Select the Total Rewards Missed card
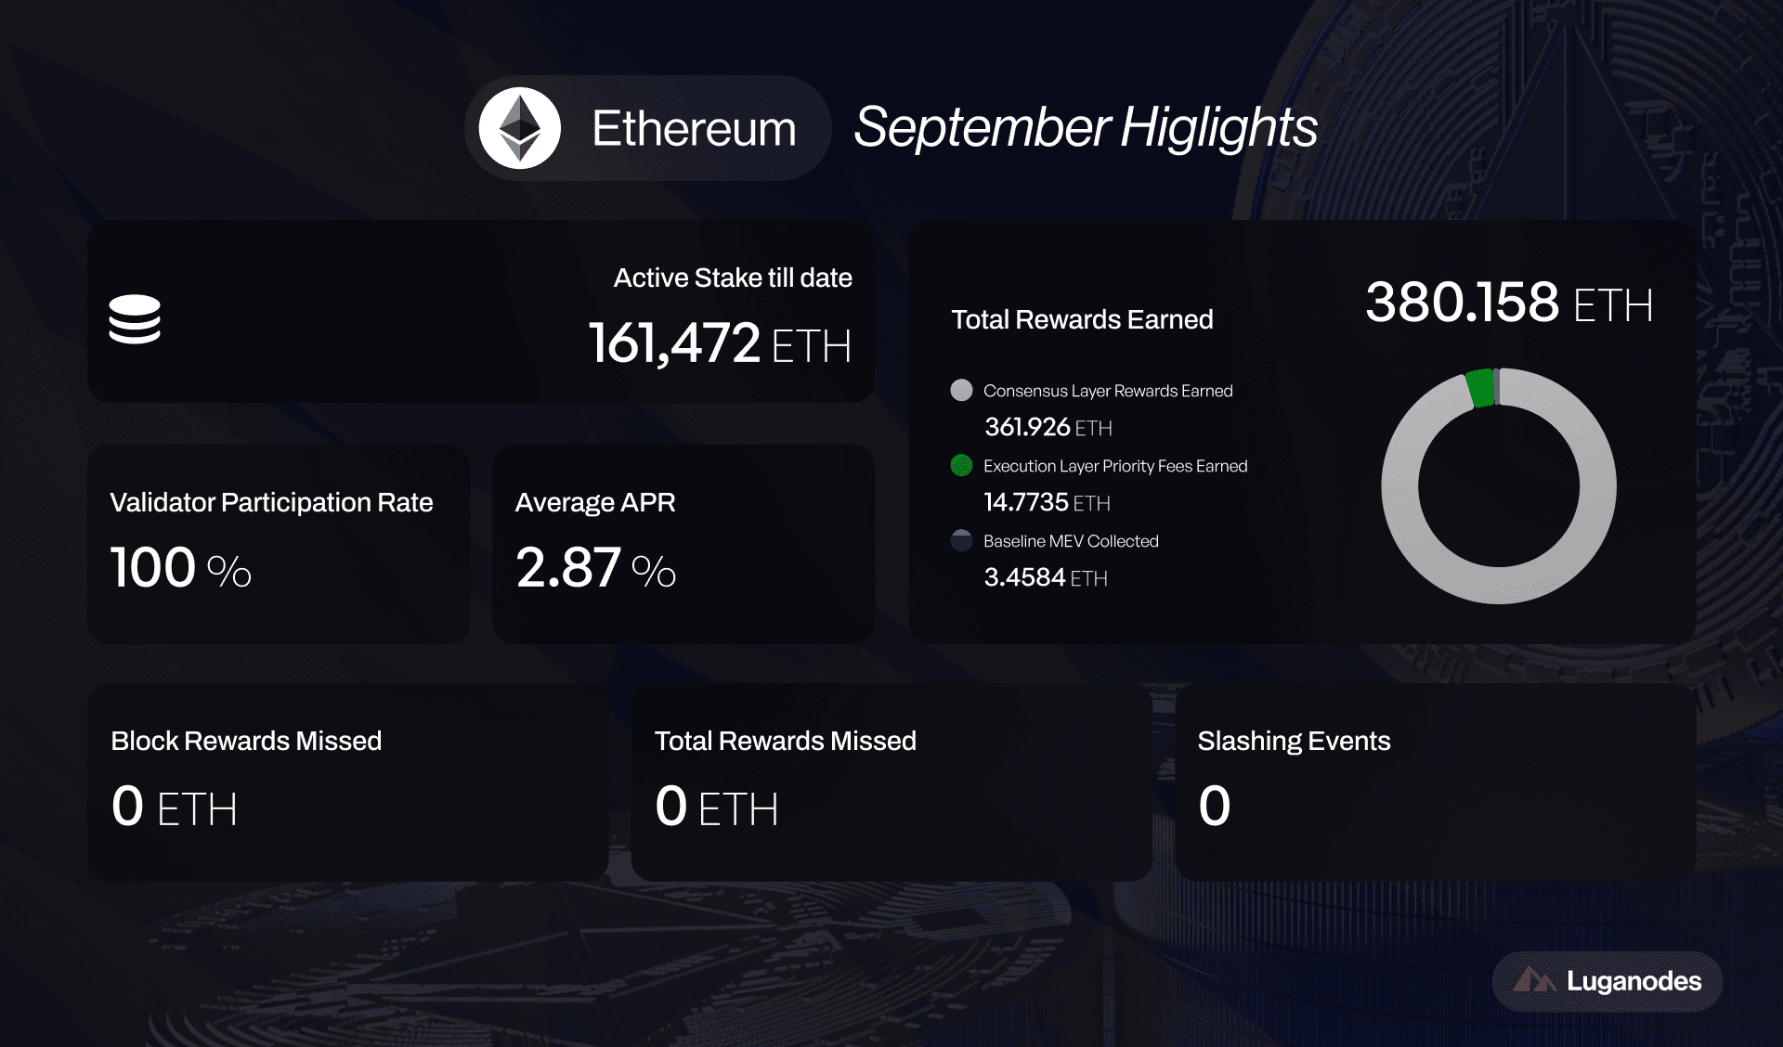The image size is (1783, 1047). (891, 782)
